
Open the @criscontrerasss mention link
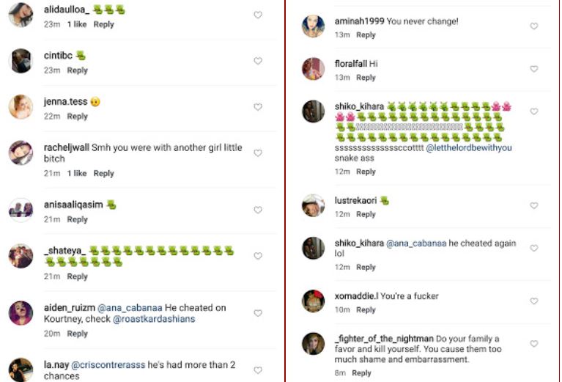coord(108,365)
